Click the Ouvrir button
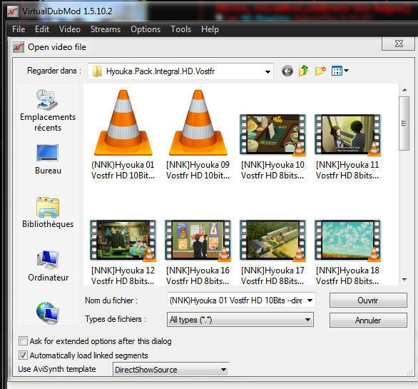This screenshot has width=418, height=389. [368, 300]
